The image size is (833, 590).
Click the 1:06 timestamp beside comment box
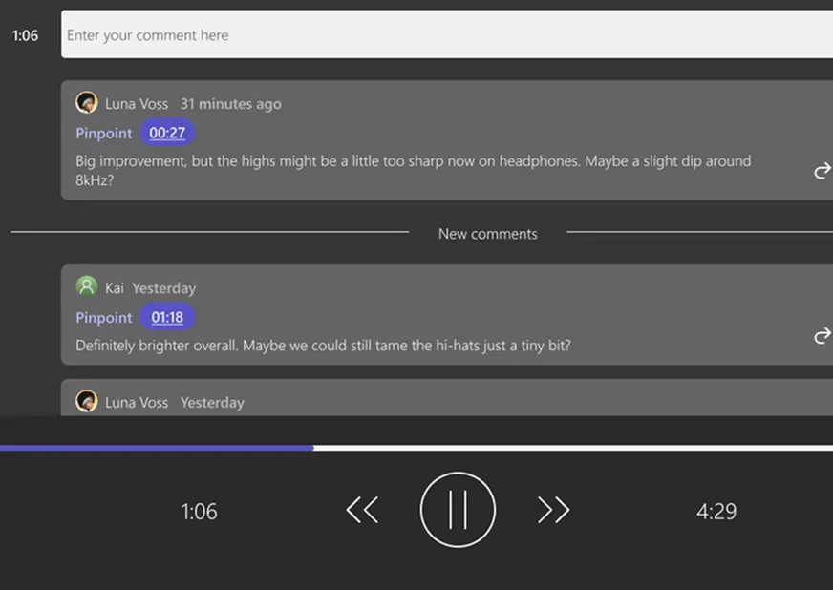(25, 35)
